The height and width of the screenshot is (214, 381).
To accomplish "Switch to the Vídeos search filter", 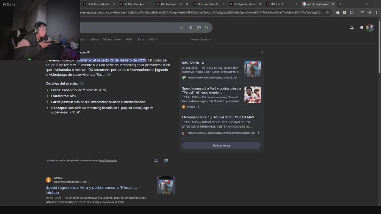I will pyautogui.click(x=94, y=40).
